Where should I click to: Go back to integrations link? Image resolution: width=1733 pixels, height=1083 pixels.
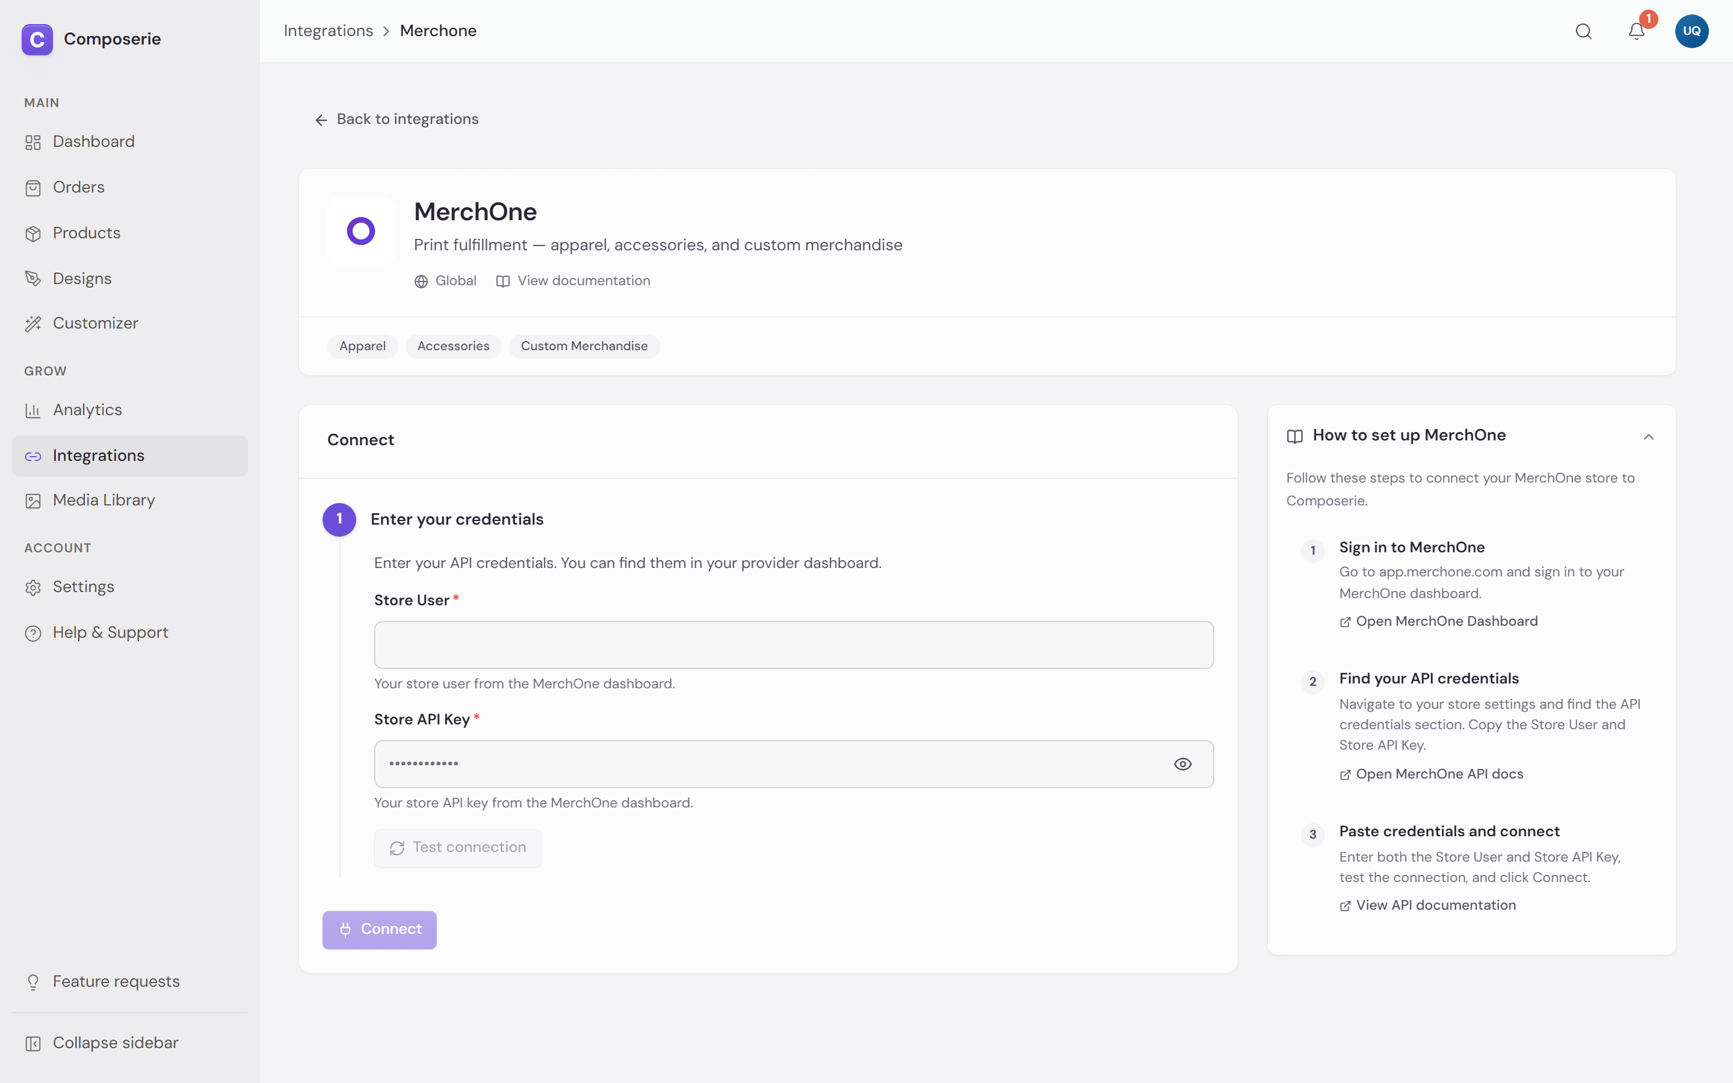(397, 119)
